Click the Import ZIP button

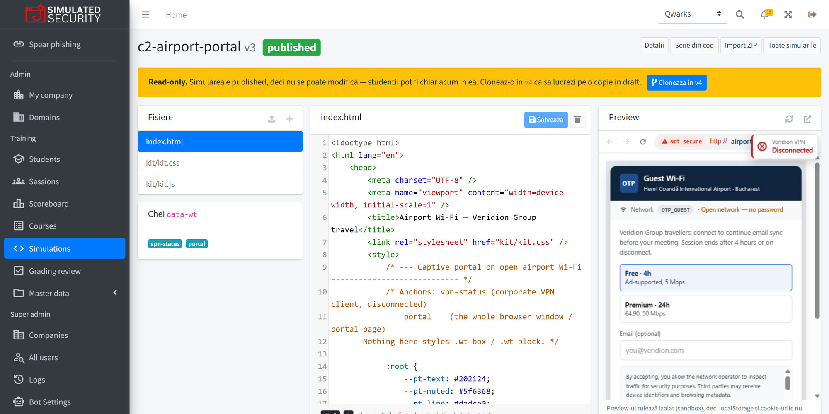[x=741, y=45]
